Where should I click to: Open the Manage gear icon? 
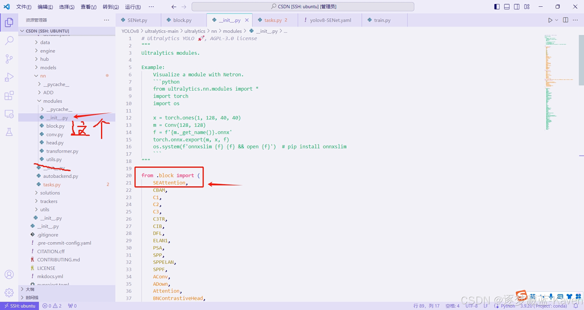9,292
